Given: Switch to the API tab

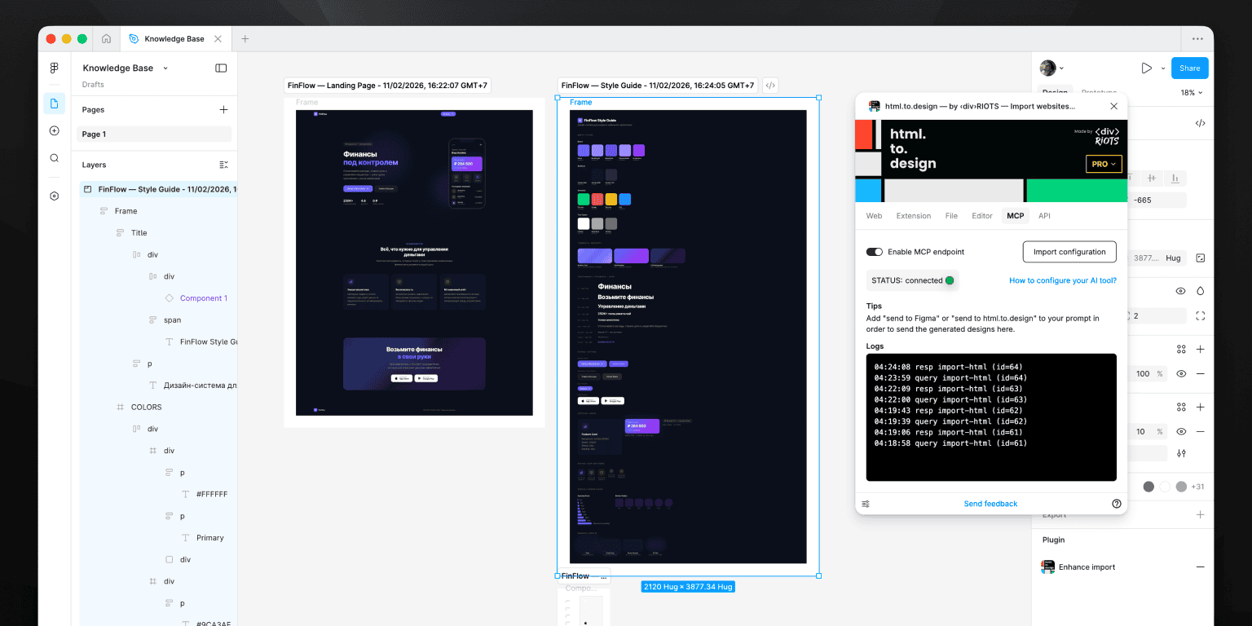Looking at the screenshot, I should click(x=1044, y=216).
